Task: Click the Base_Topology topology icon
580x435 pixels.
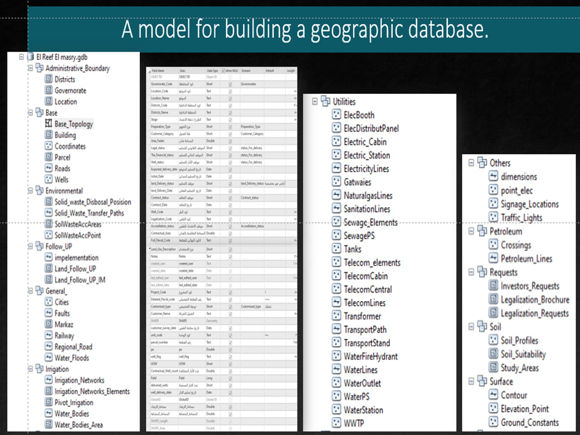Action: click(49, 123)
